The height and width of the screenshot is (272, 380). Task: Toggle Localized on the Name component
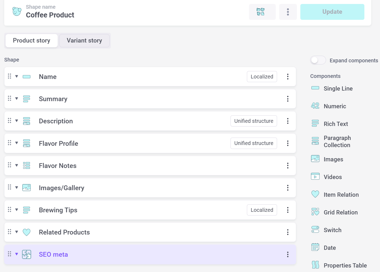pyautogui.click(x=262, y=77)
